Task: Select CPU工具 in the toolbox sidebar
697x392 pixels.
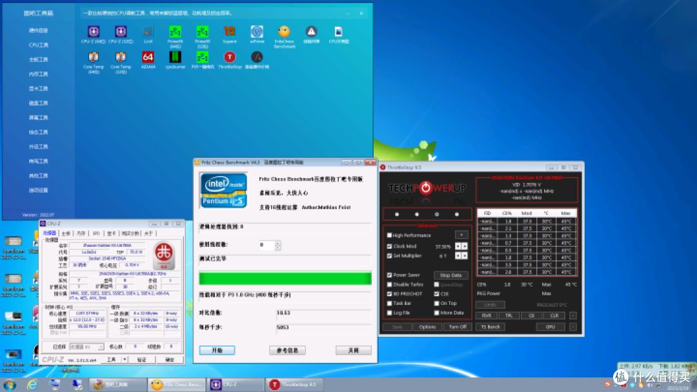Action: (x=38, y=45)
